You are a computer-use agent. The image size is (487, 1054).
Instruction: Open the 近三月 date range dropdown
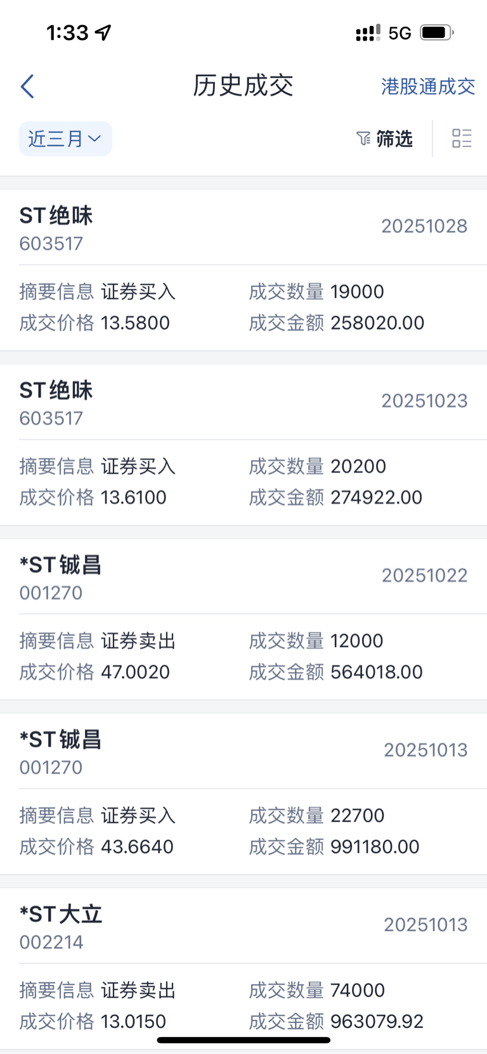pyautogui.click(x=65, y=138)
